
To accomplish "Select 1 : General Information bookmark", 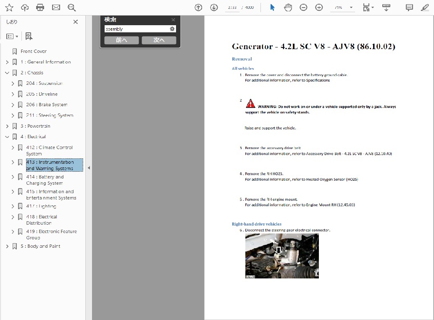I will point(46,62).
